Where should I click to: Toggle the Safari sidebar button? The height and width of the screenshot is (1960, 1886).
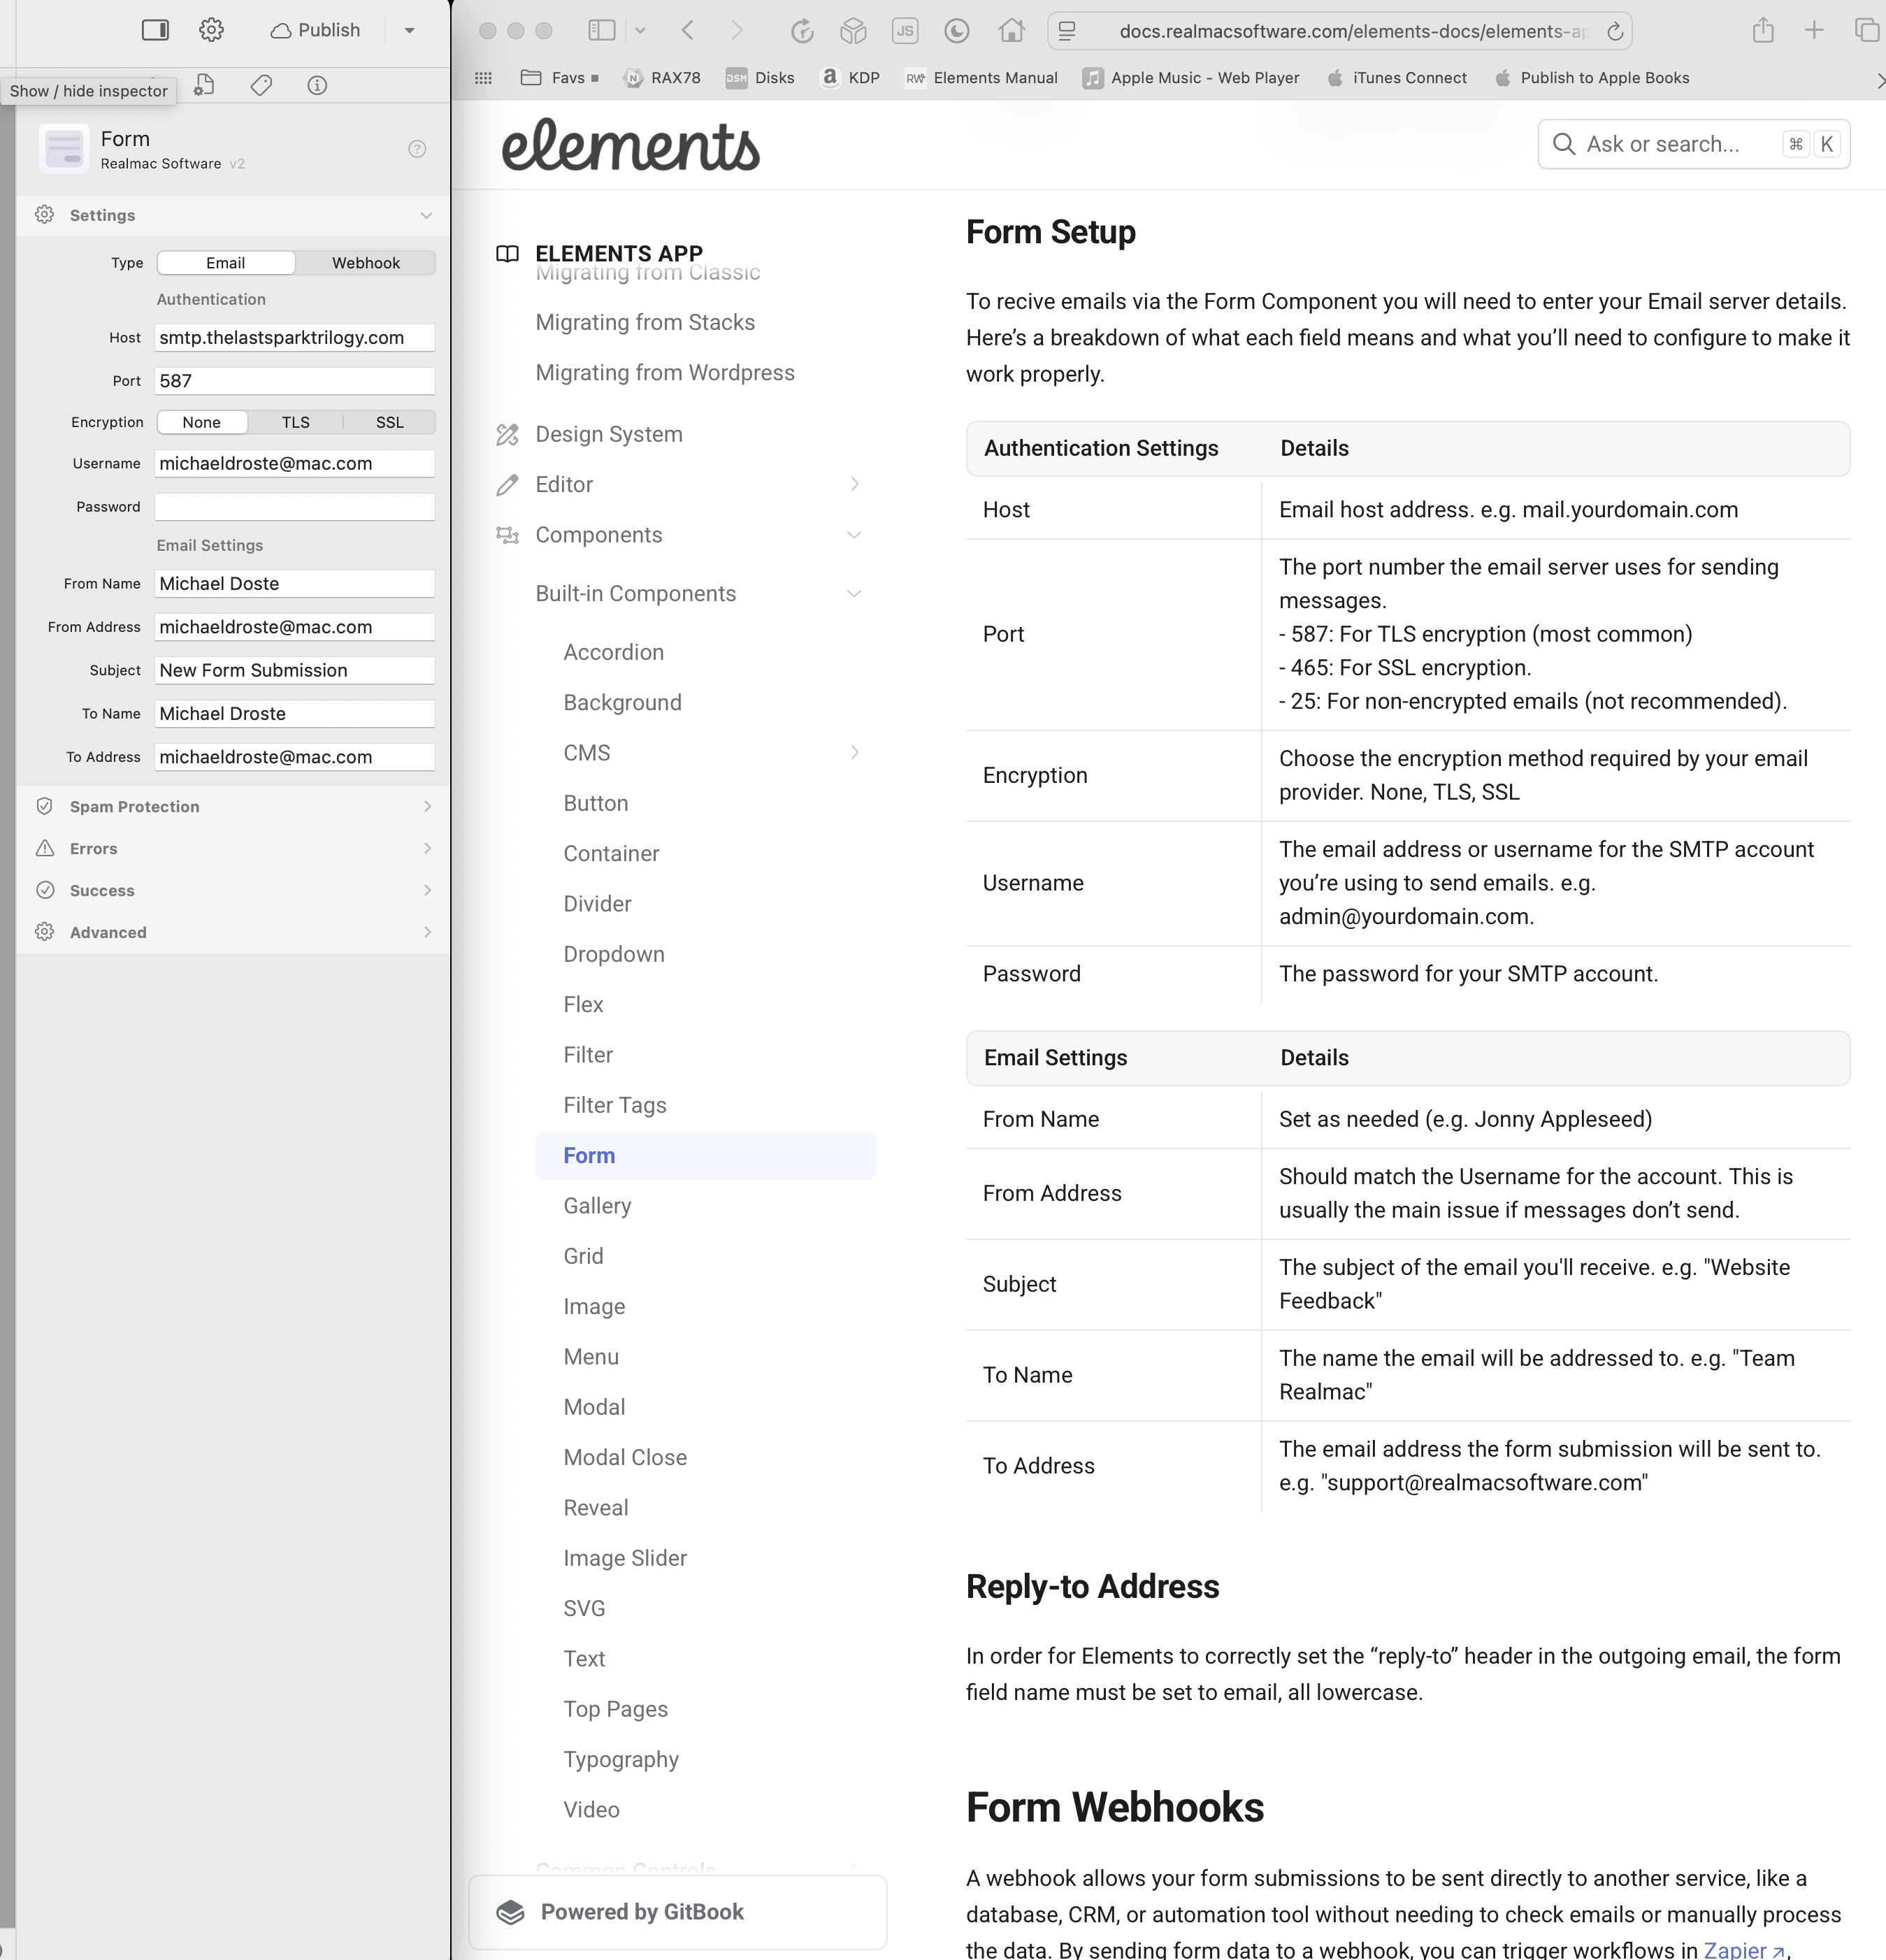pyautogui.click(x=602, y=30)
